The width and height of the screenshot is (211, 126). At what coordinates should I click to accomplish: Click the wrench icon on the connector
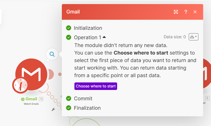pos(53,109)
